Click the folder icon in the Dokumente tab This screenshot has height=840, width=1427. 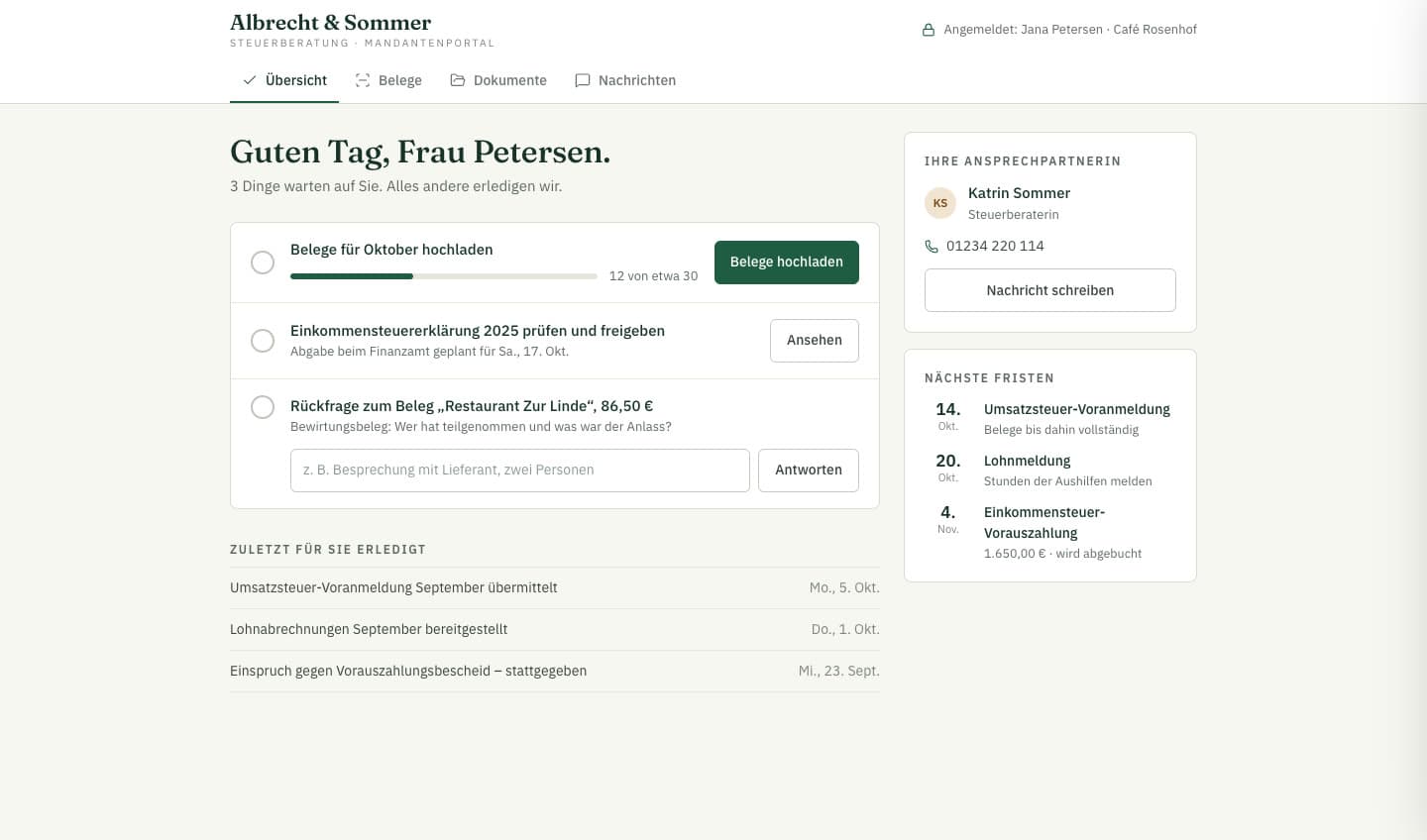(x=458, y=80)
